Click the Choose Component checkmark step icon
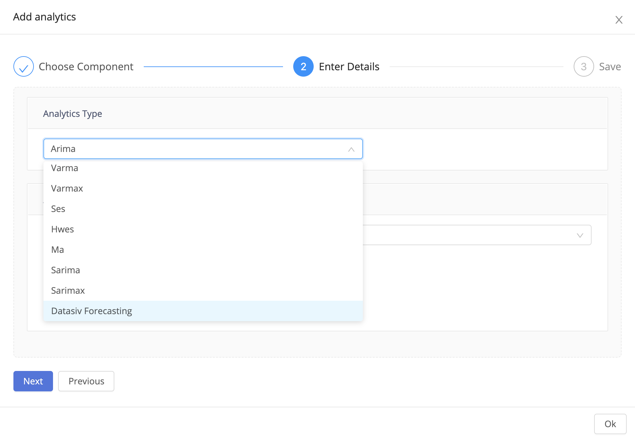Screen dimensions: 635x438 click(24, 66)
